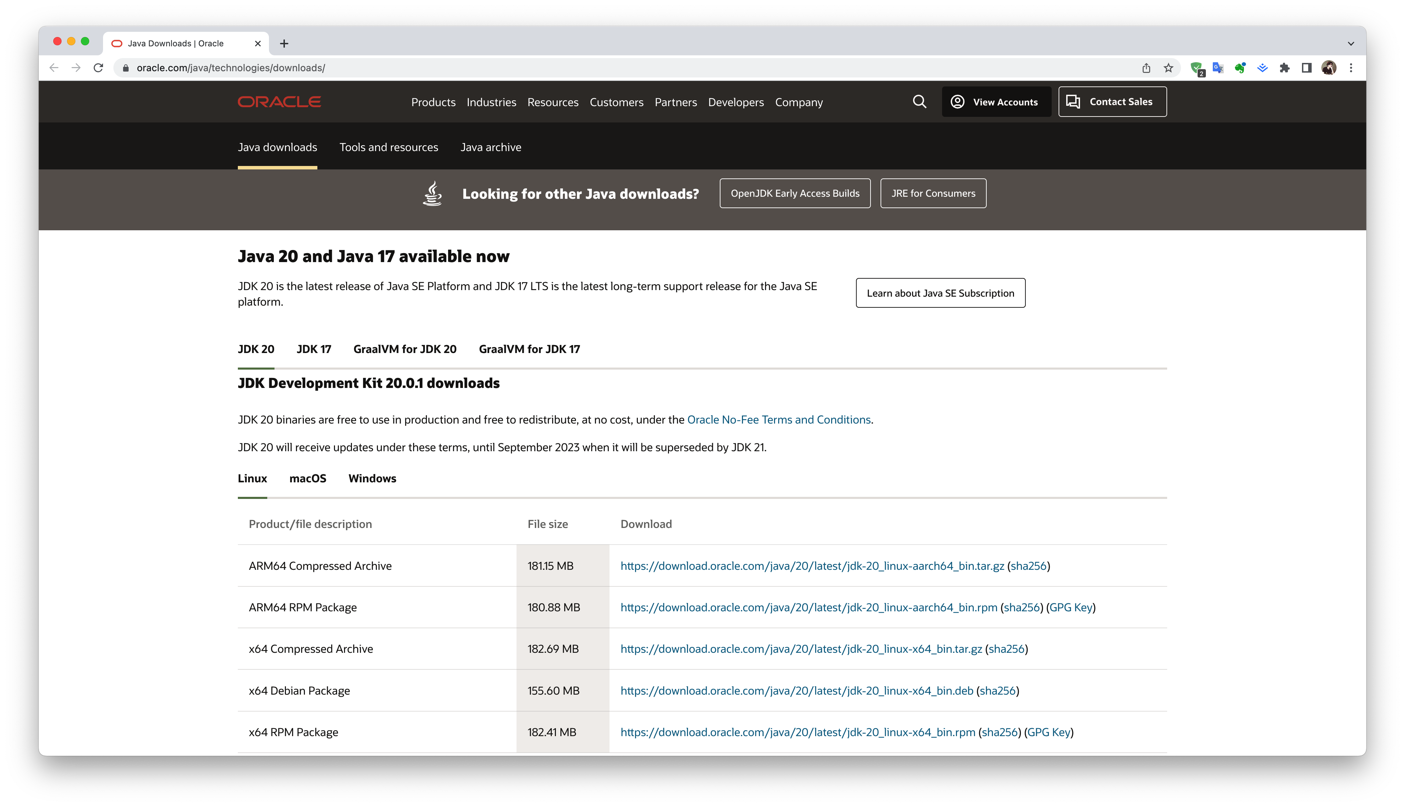This screenshot has height=807, width=1405.
Task: Click the share page icon
Action: 1146,68
